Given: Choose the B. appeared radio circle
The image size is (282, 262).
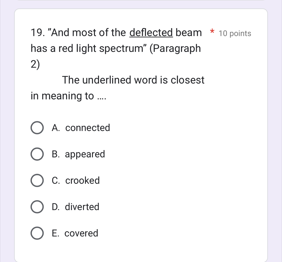Looking at the screenshot, I should point(37,154).
